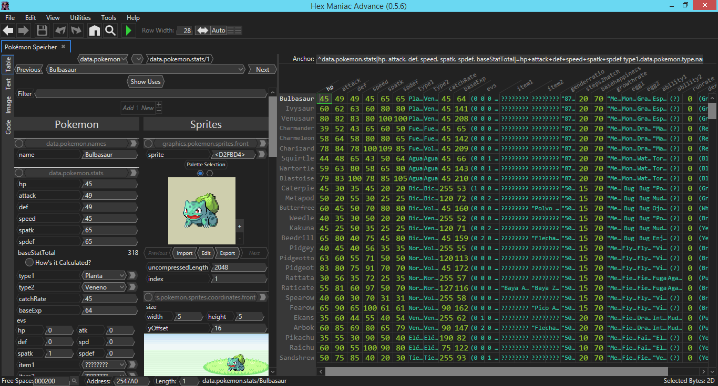This screenshot has height=386, width=718.
Task: Click the Show Uses button
Action: [146, 82]
